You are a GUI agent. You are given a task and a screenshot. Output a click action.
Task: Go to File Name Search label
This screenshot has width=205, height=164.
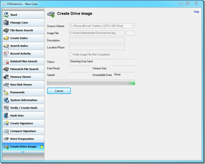tap(22, 30)
